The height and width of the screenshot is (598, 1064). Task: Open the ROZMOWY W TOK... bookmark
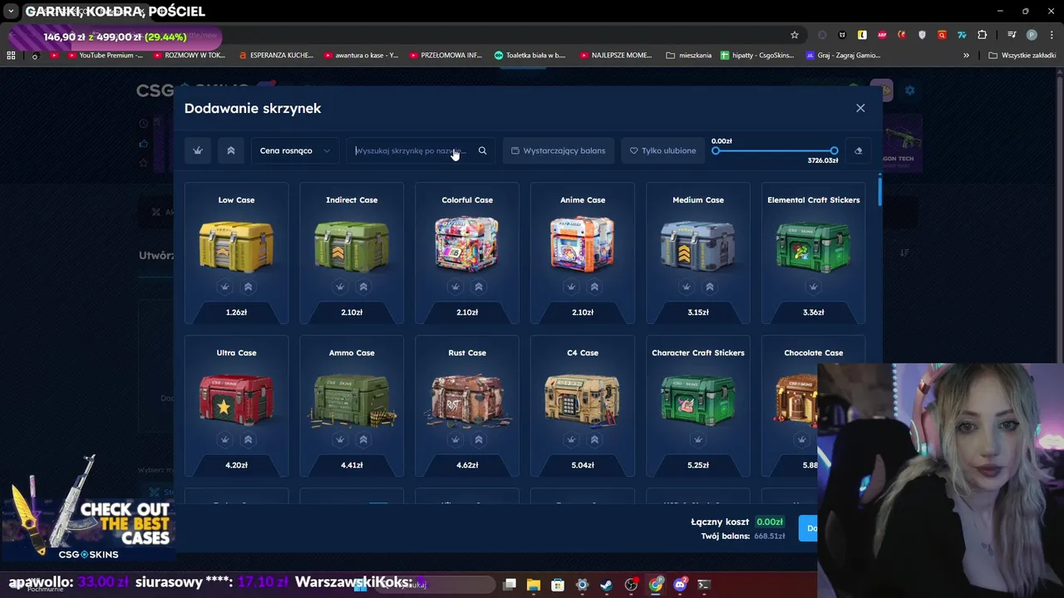[x=190, y=56]
